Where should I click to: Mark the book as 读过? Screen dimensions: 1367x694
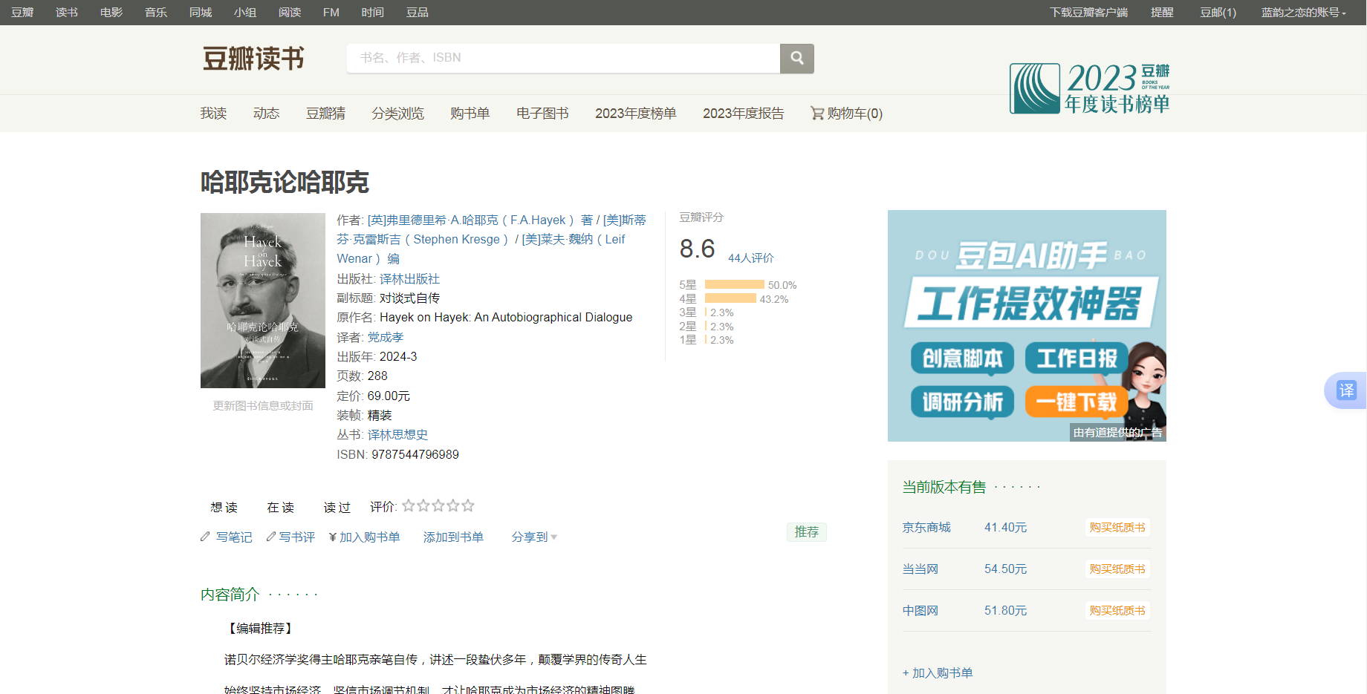coord(337,508)
